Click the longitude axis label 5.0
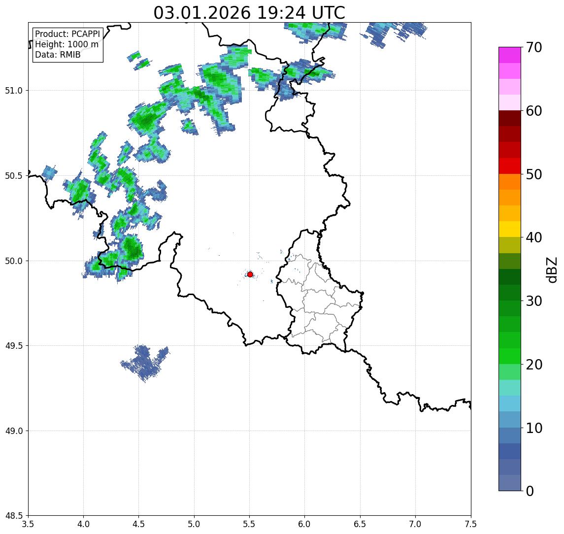 tap(194, 524)
